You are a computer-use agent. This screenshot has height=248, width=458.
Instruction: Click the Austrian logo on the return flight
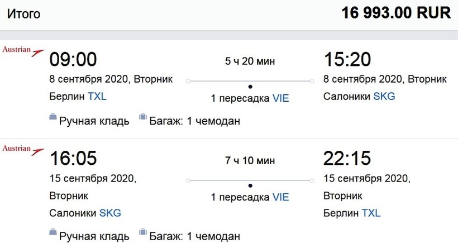pyautogui.click(x=23, y=150)
